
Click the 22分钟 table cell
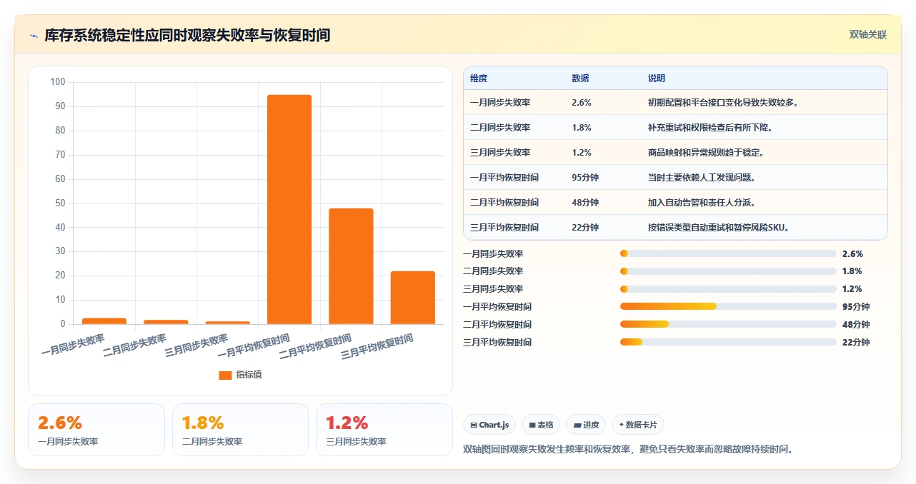(x=585, y=228)
